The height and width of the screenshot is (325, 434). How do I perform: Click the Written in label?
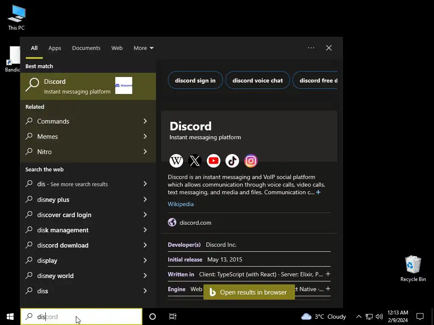tap(181, 274)
